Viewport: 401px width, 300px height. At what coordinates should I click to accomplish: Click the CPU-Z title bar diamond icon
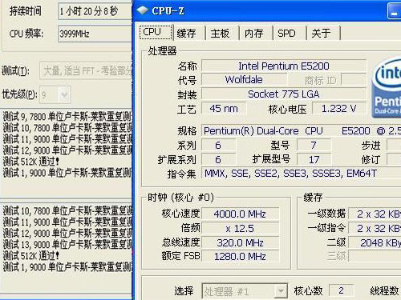click(x=143, y=10)
